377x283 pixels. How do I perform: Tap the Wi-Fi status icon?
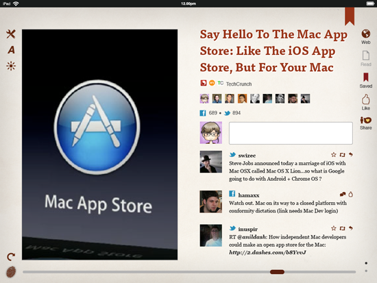coord(16,3)
